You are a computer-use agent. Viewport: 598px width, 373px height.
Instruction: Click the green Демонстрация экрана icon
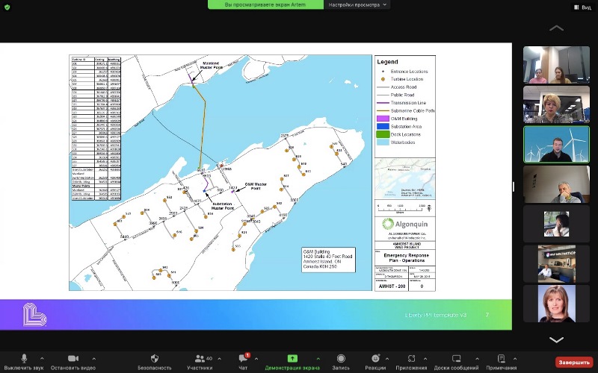coord(292,358)
